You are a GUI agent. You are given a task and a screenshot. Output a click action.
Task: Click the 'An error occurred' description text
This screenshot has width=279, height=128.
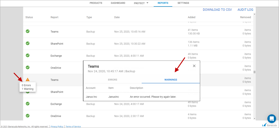point(153,97)
